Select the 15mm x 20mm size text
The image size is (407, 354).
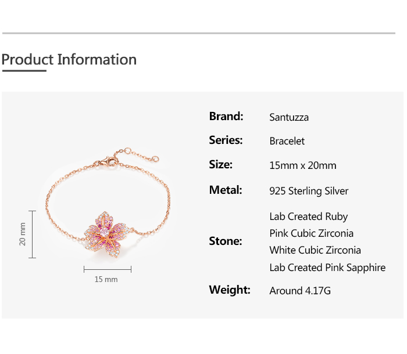coord(302,165)
